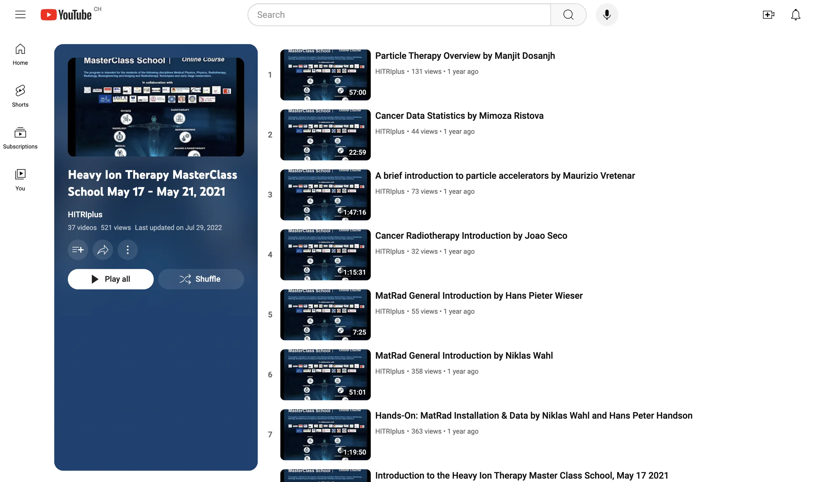Screen dimensions: 815x482
Task: Click the Play all button
Action: [111, 279]
